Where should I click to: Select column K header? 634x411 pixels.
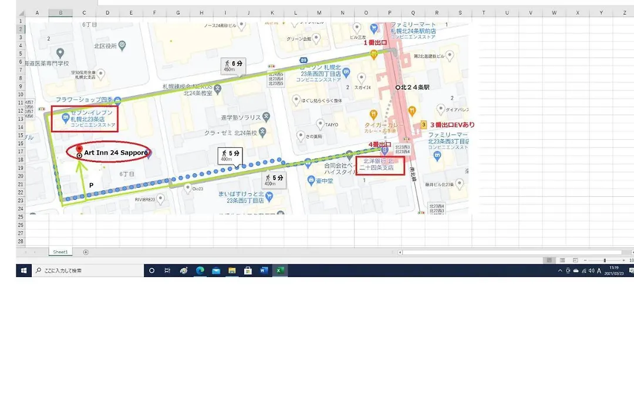point(272,13)
